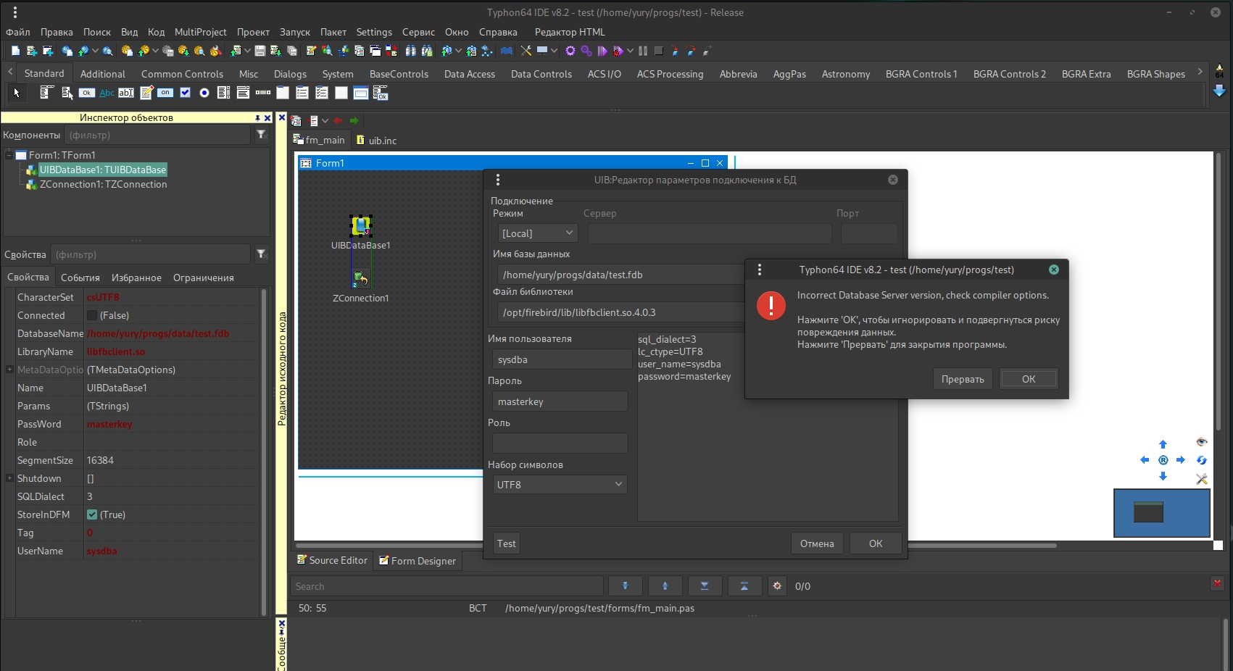Switch to the Data Access palette tab
The image size is (1233, 671).
coord(470,74)
